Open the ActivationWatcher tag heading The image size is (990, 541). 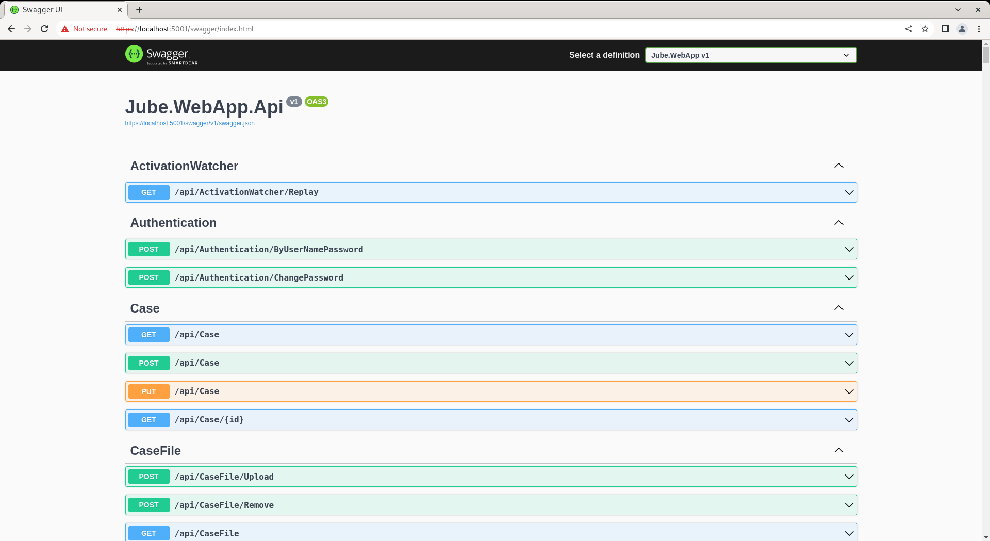coord(184,166)
